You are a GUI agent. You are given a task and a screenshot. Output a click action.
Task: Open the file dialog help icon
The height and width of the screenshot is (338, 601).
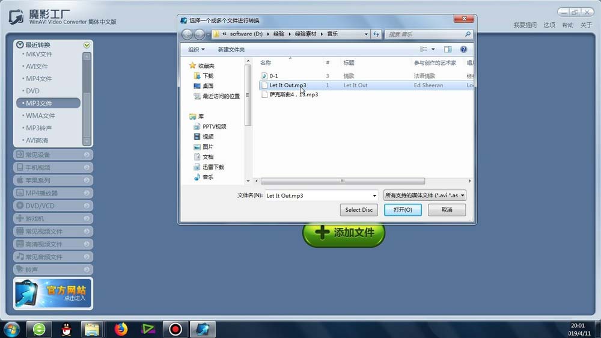click(463, 49)
